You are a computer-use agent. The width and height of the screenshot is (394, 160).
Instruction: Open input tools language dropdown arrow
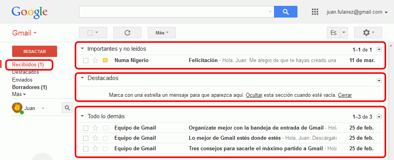coord(344,33)
